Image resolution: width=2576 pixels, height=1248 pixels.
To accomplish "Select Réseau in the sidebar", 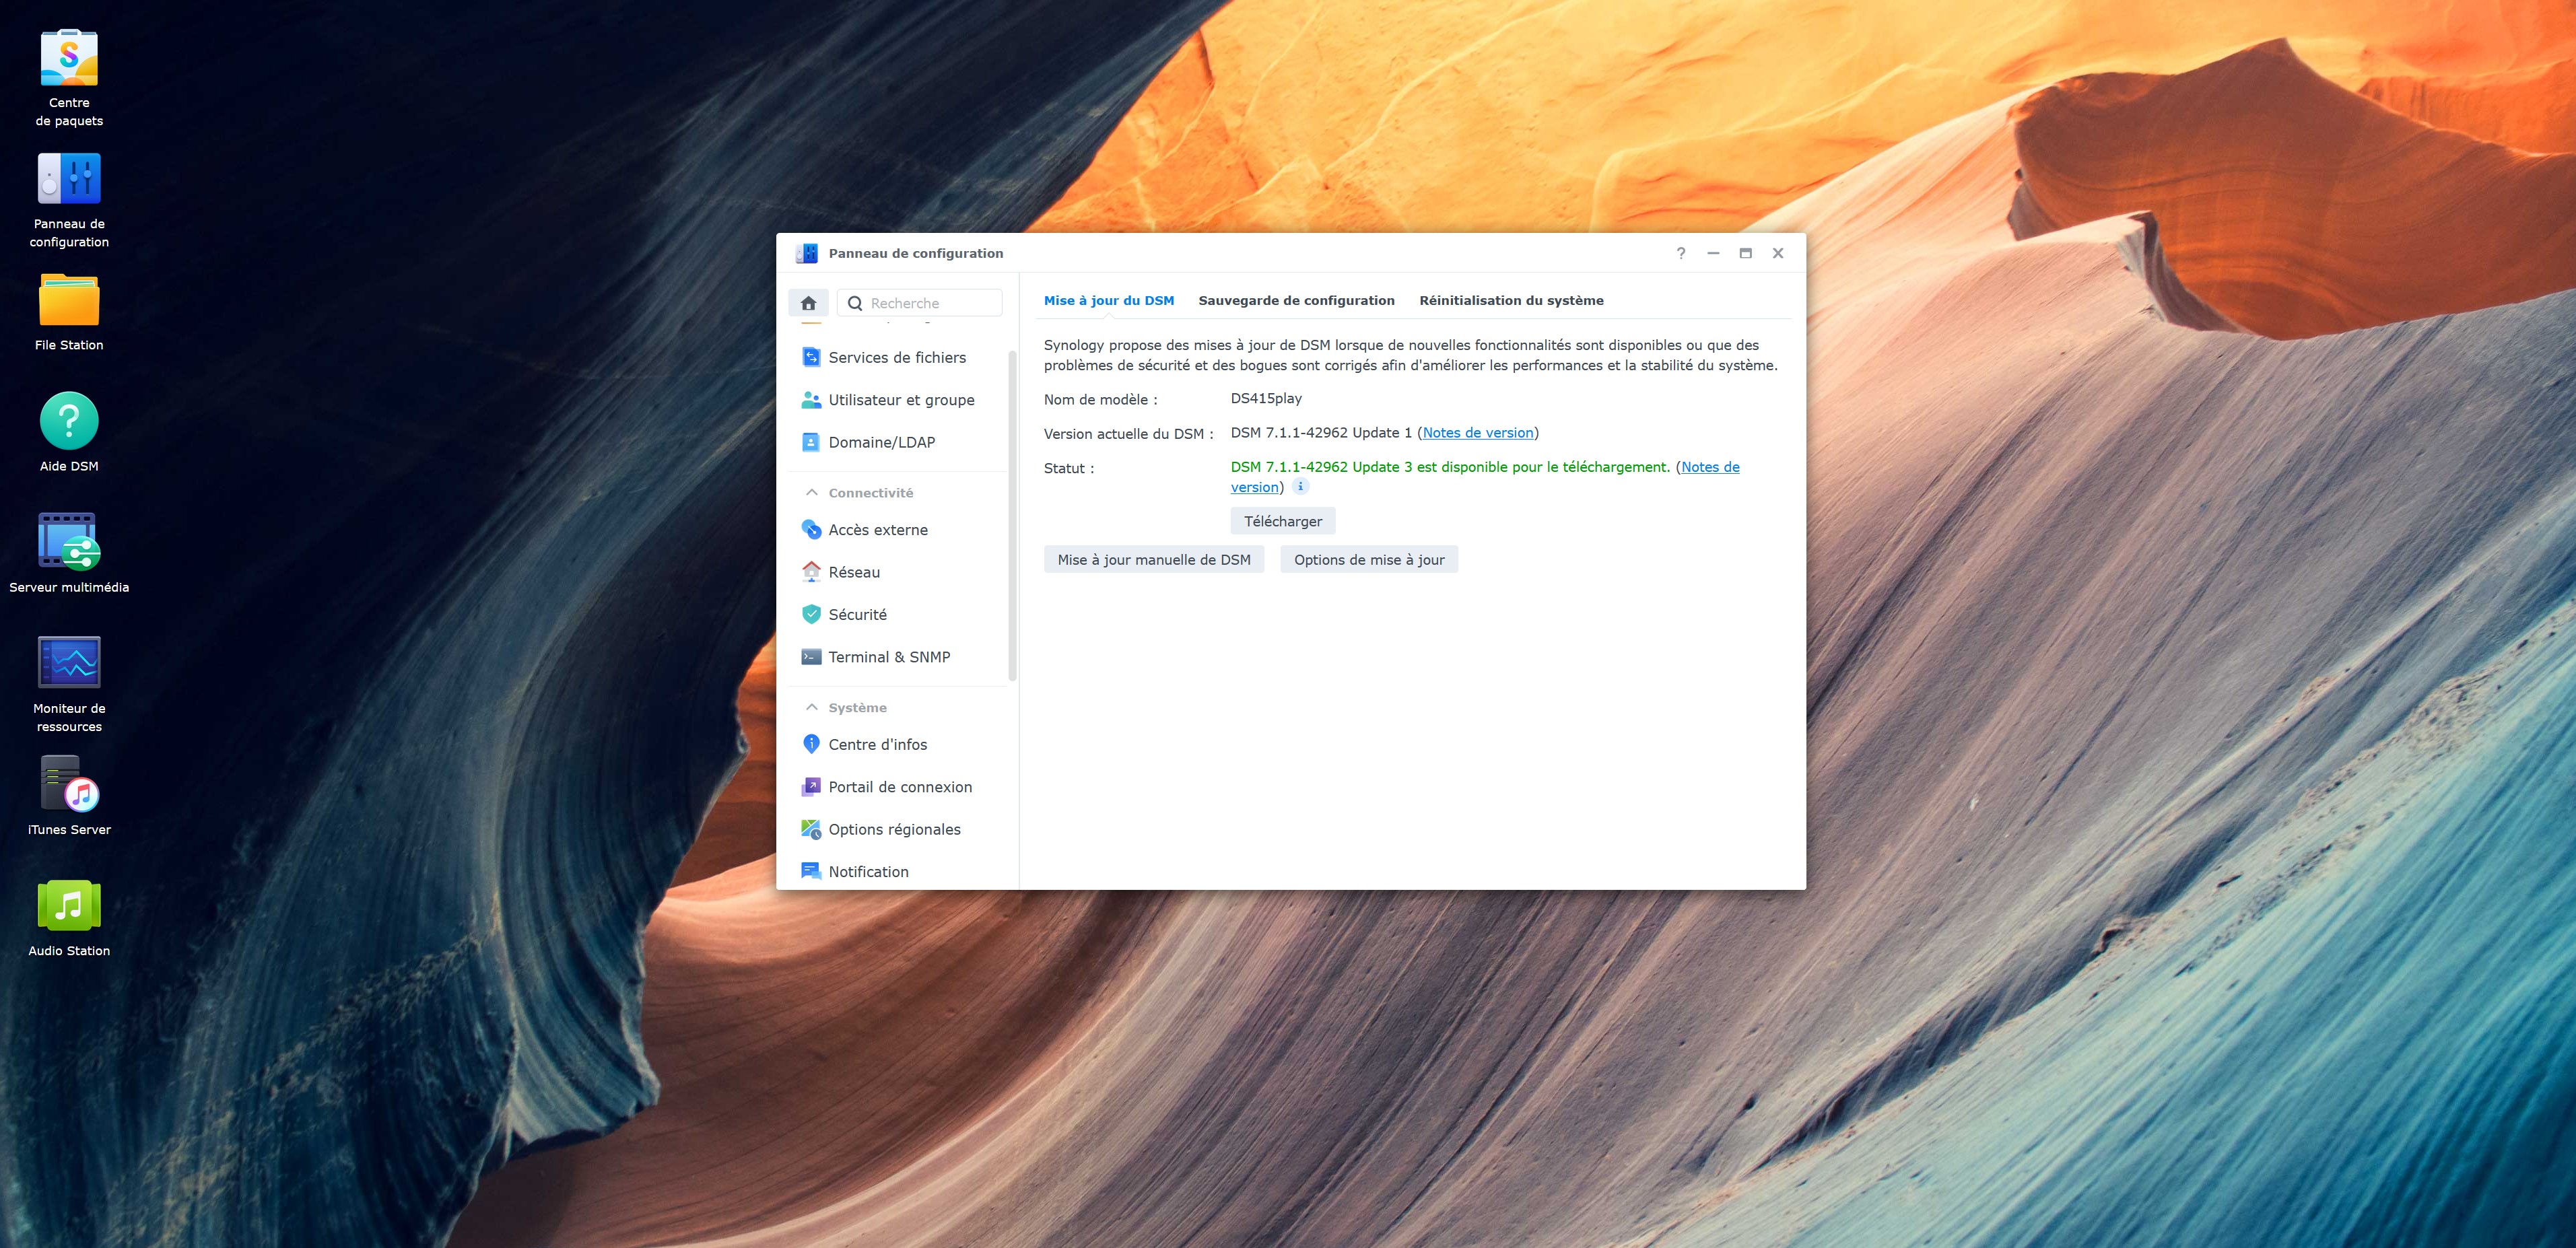I will click(x=854, y=571).
